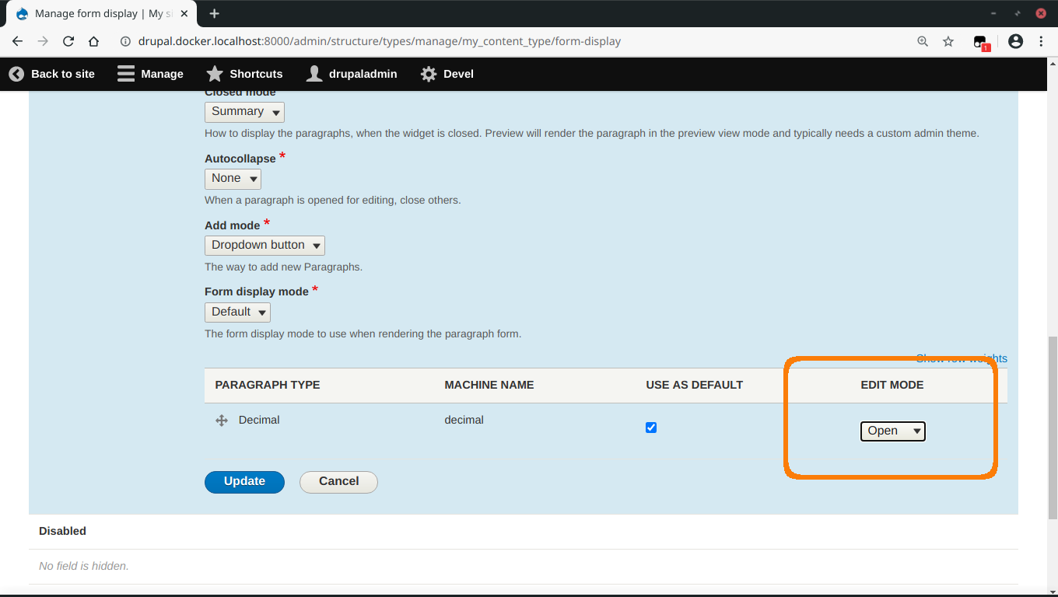Click the browser home icon
The height and width of the screenshot is (597, 1058).
pyautogui.click(x=93, y=41)
